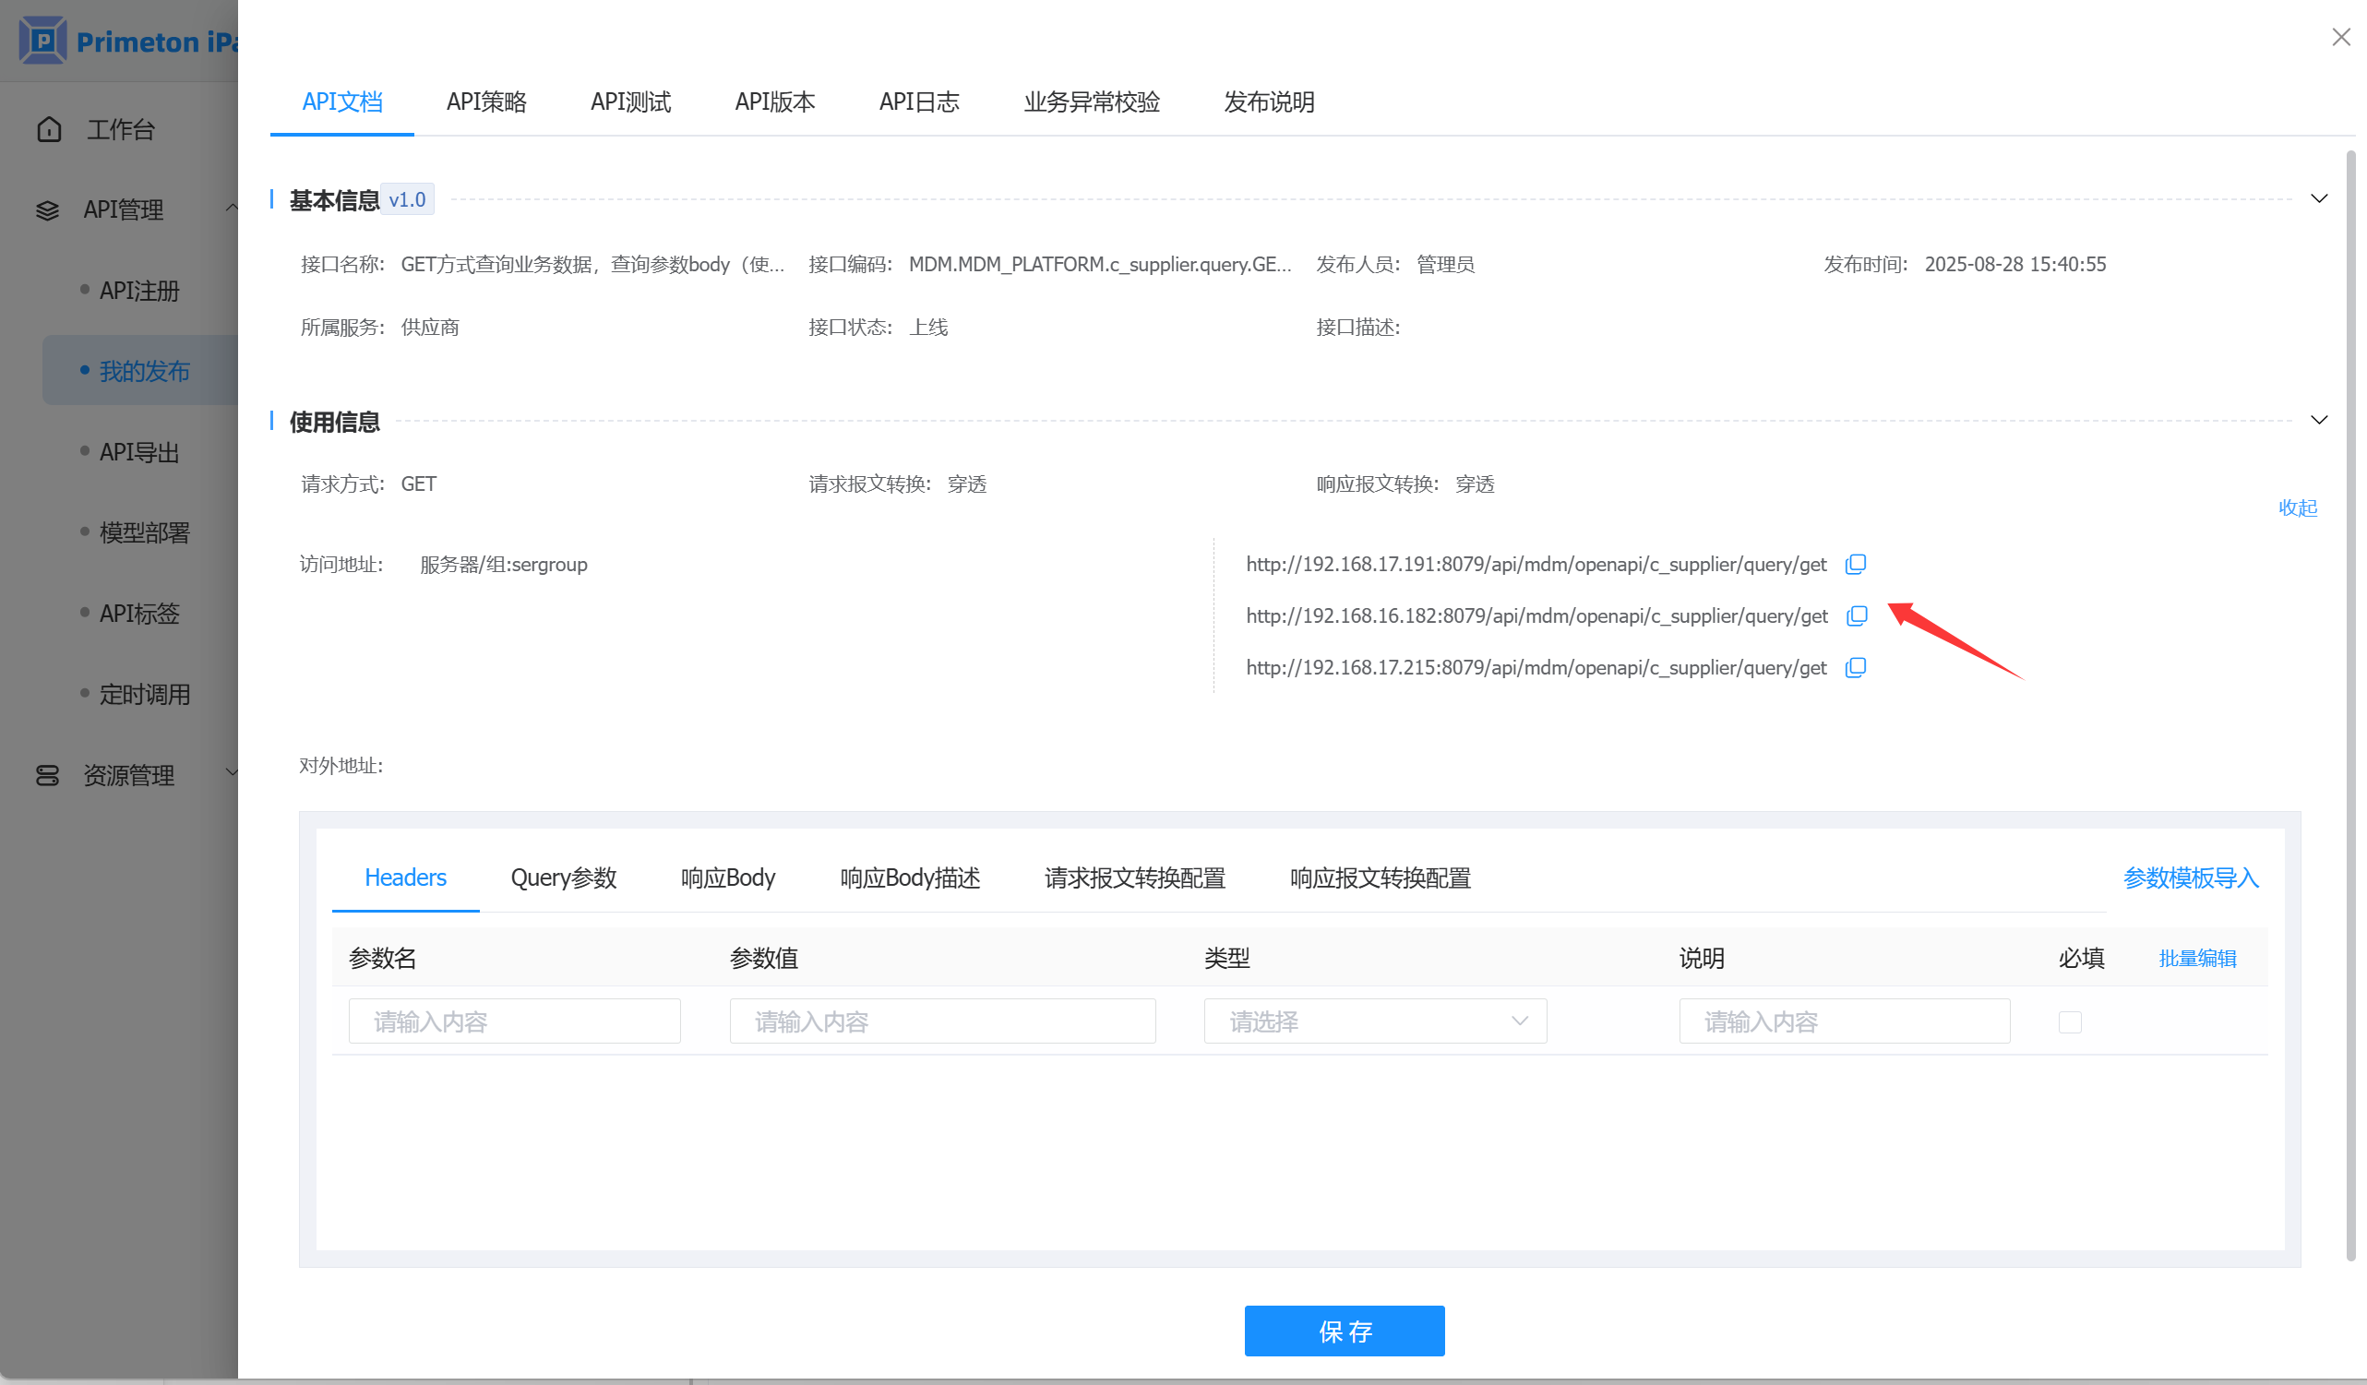This screenshot has width=2367, height=1385.
Task: Open the Query参数 tab
Action: pyautogui.click(x=563, y=878)
